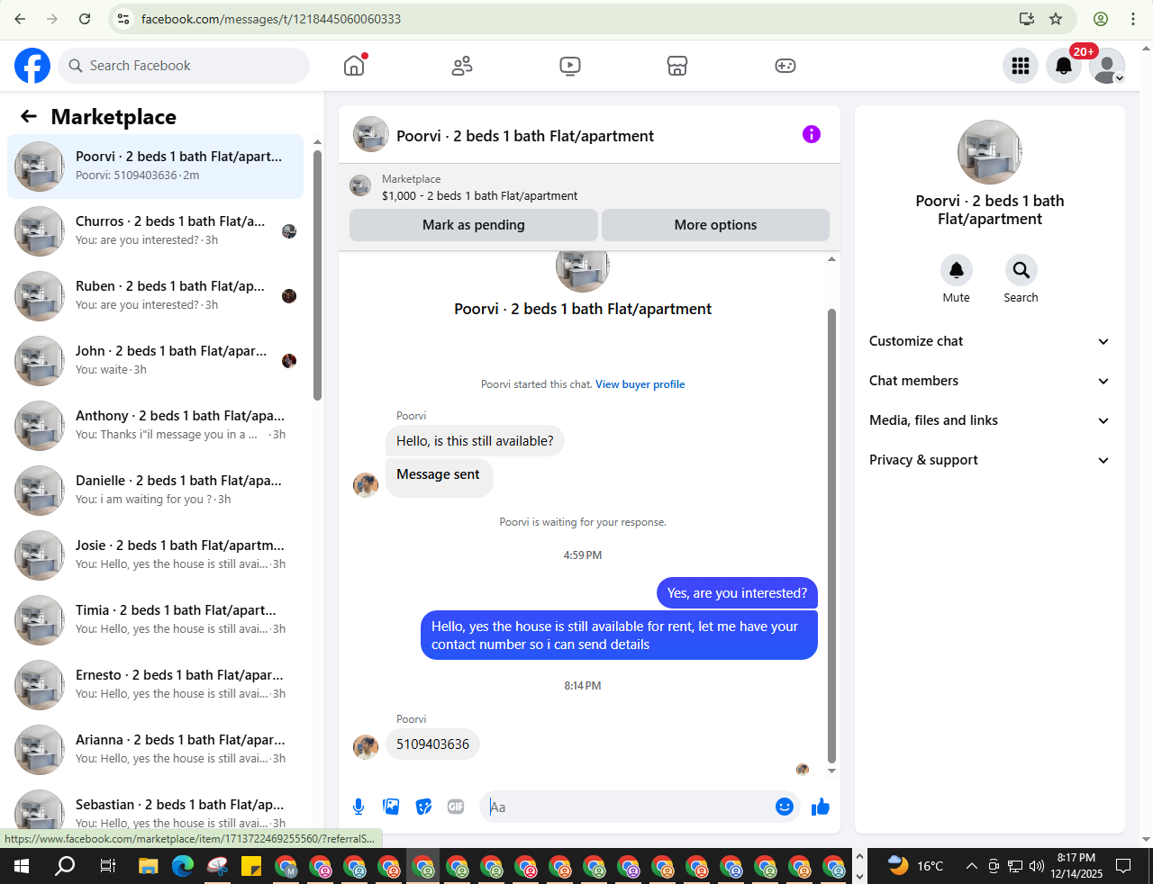Go to the Home feed icon
Screen dimensions: 1153x884
pos(354,66)
